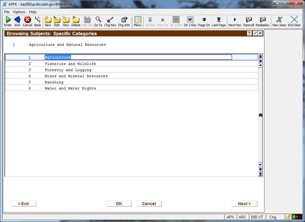Click the BIB UT status bar entry
305x222 pixels.
point(257,217)
